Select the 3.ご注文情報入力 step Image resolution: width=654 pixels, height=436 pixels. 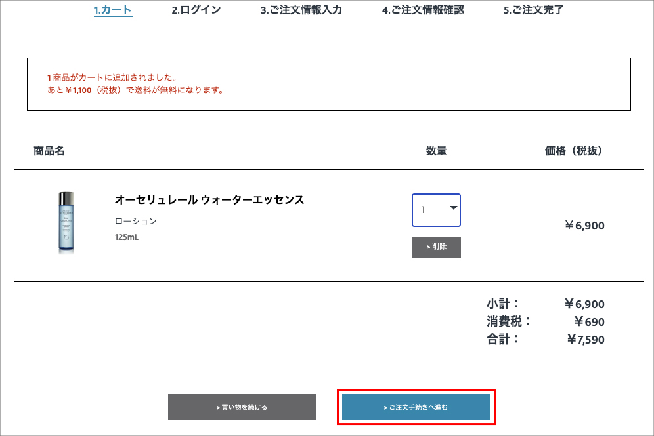click(x=301, y=10)
